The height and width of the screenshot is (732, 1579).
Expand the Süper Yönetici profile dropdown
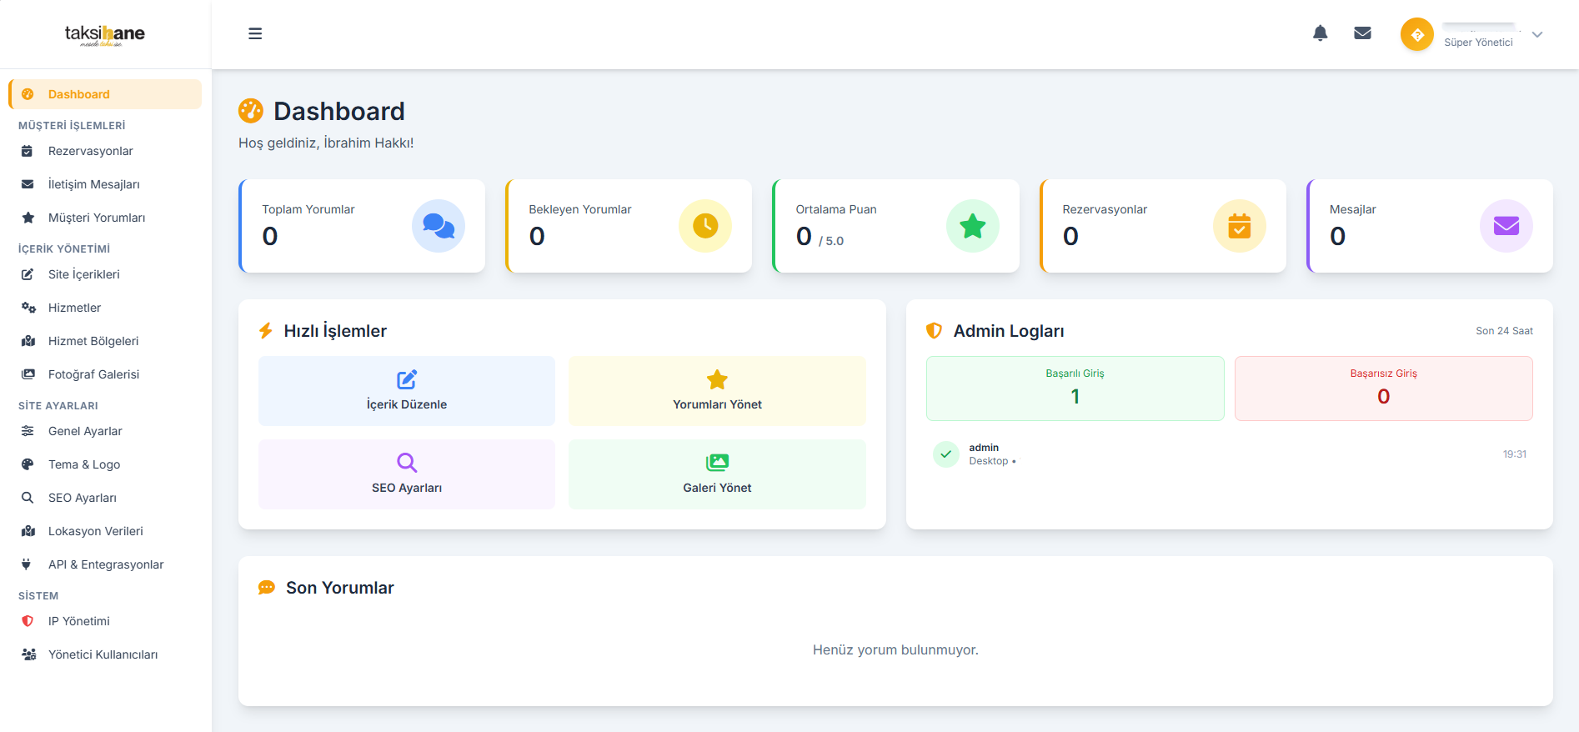click(1537, 35)
